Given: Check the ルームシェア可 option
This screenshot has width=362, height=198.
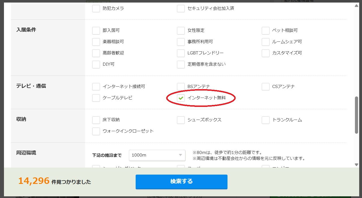Looking at the screenshot, I should [x=266, y=42].
